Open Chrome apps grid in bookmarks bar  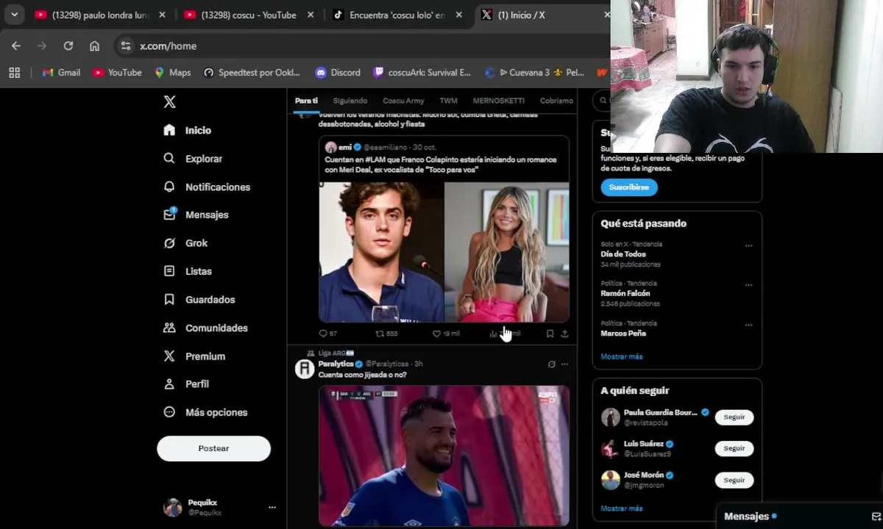(x=14, y=73)
